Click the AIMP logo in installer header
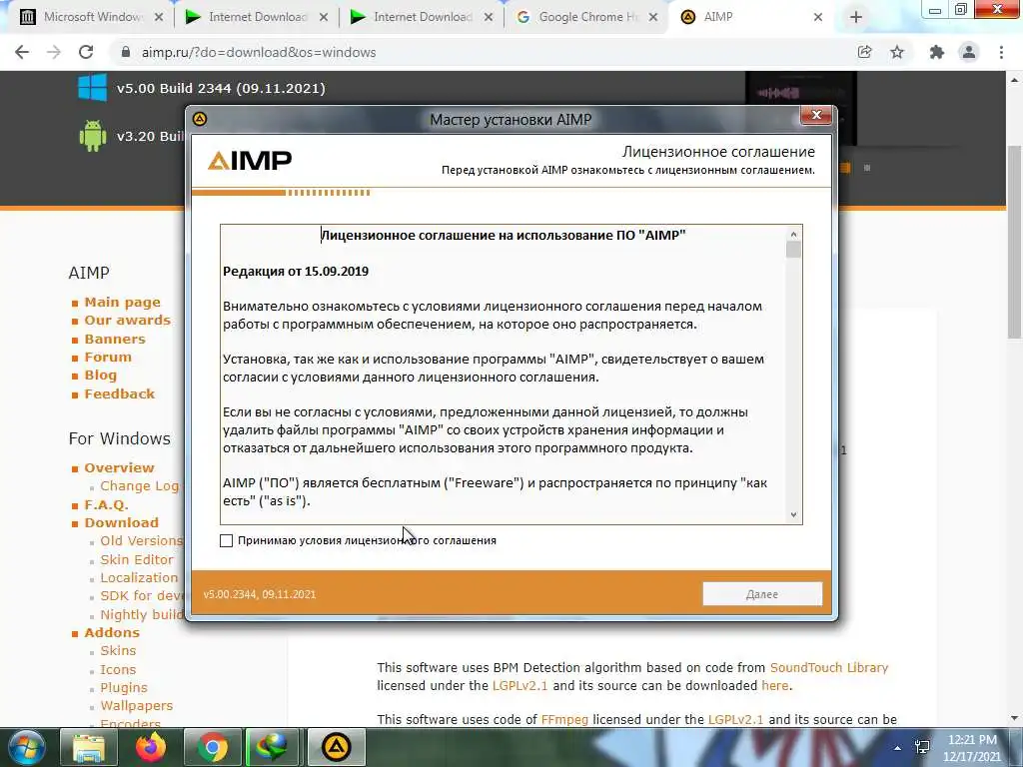The image size is (1023, 767). click(x=250, y=161)
